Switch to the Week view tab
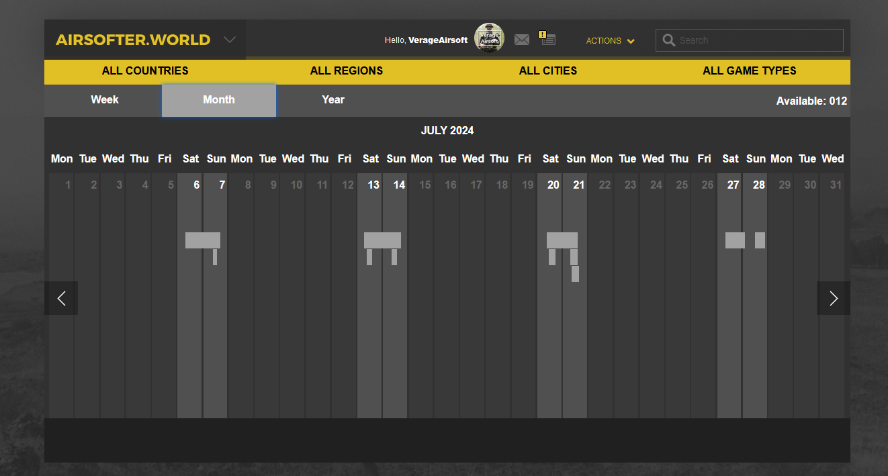The image size is (888, 476). (105, 100)
